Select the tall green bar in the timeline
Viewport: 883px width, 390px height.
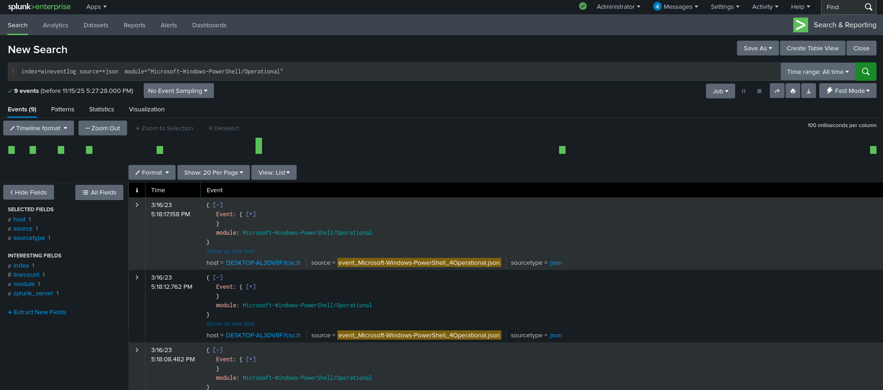(x=259, y=146)
